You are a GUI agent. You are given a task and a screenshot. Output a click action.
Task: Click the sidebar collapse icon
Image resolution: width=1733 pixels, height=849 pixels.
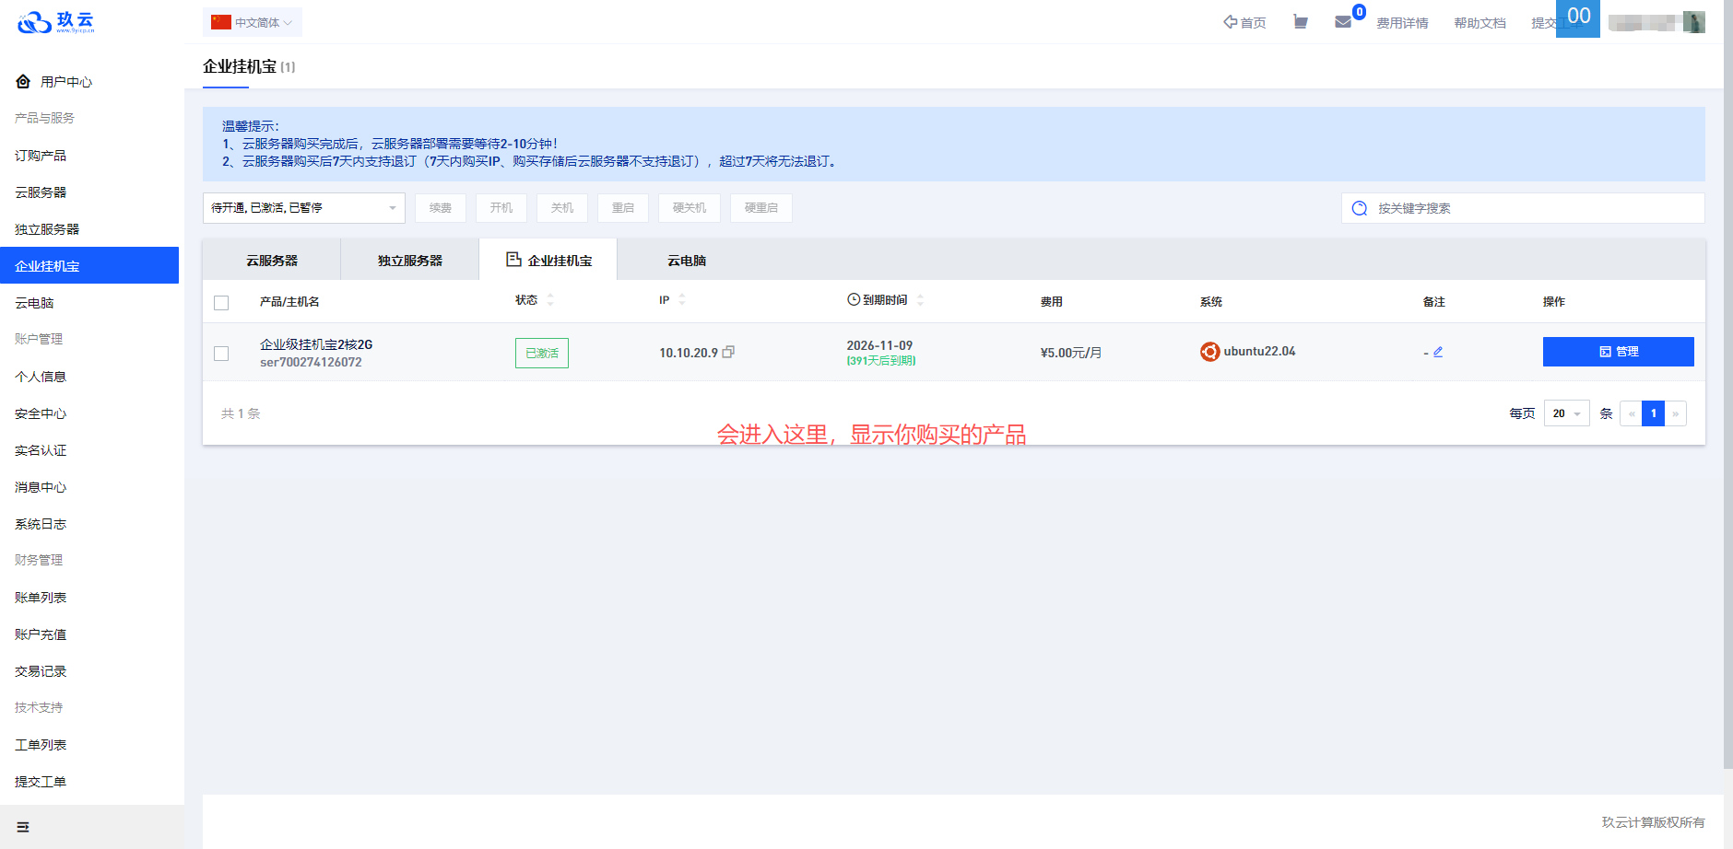(x=23, y=827)
